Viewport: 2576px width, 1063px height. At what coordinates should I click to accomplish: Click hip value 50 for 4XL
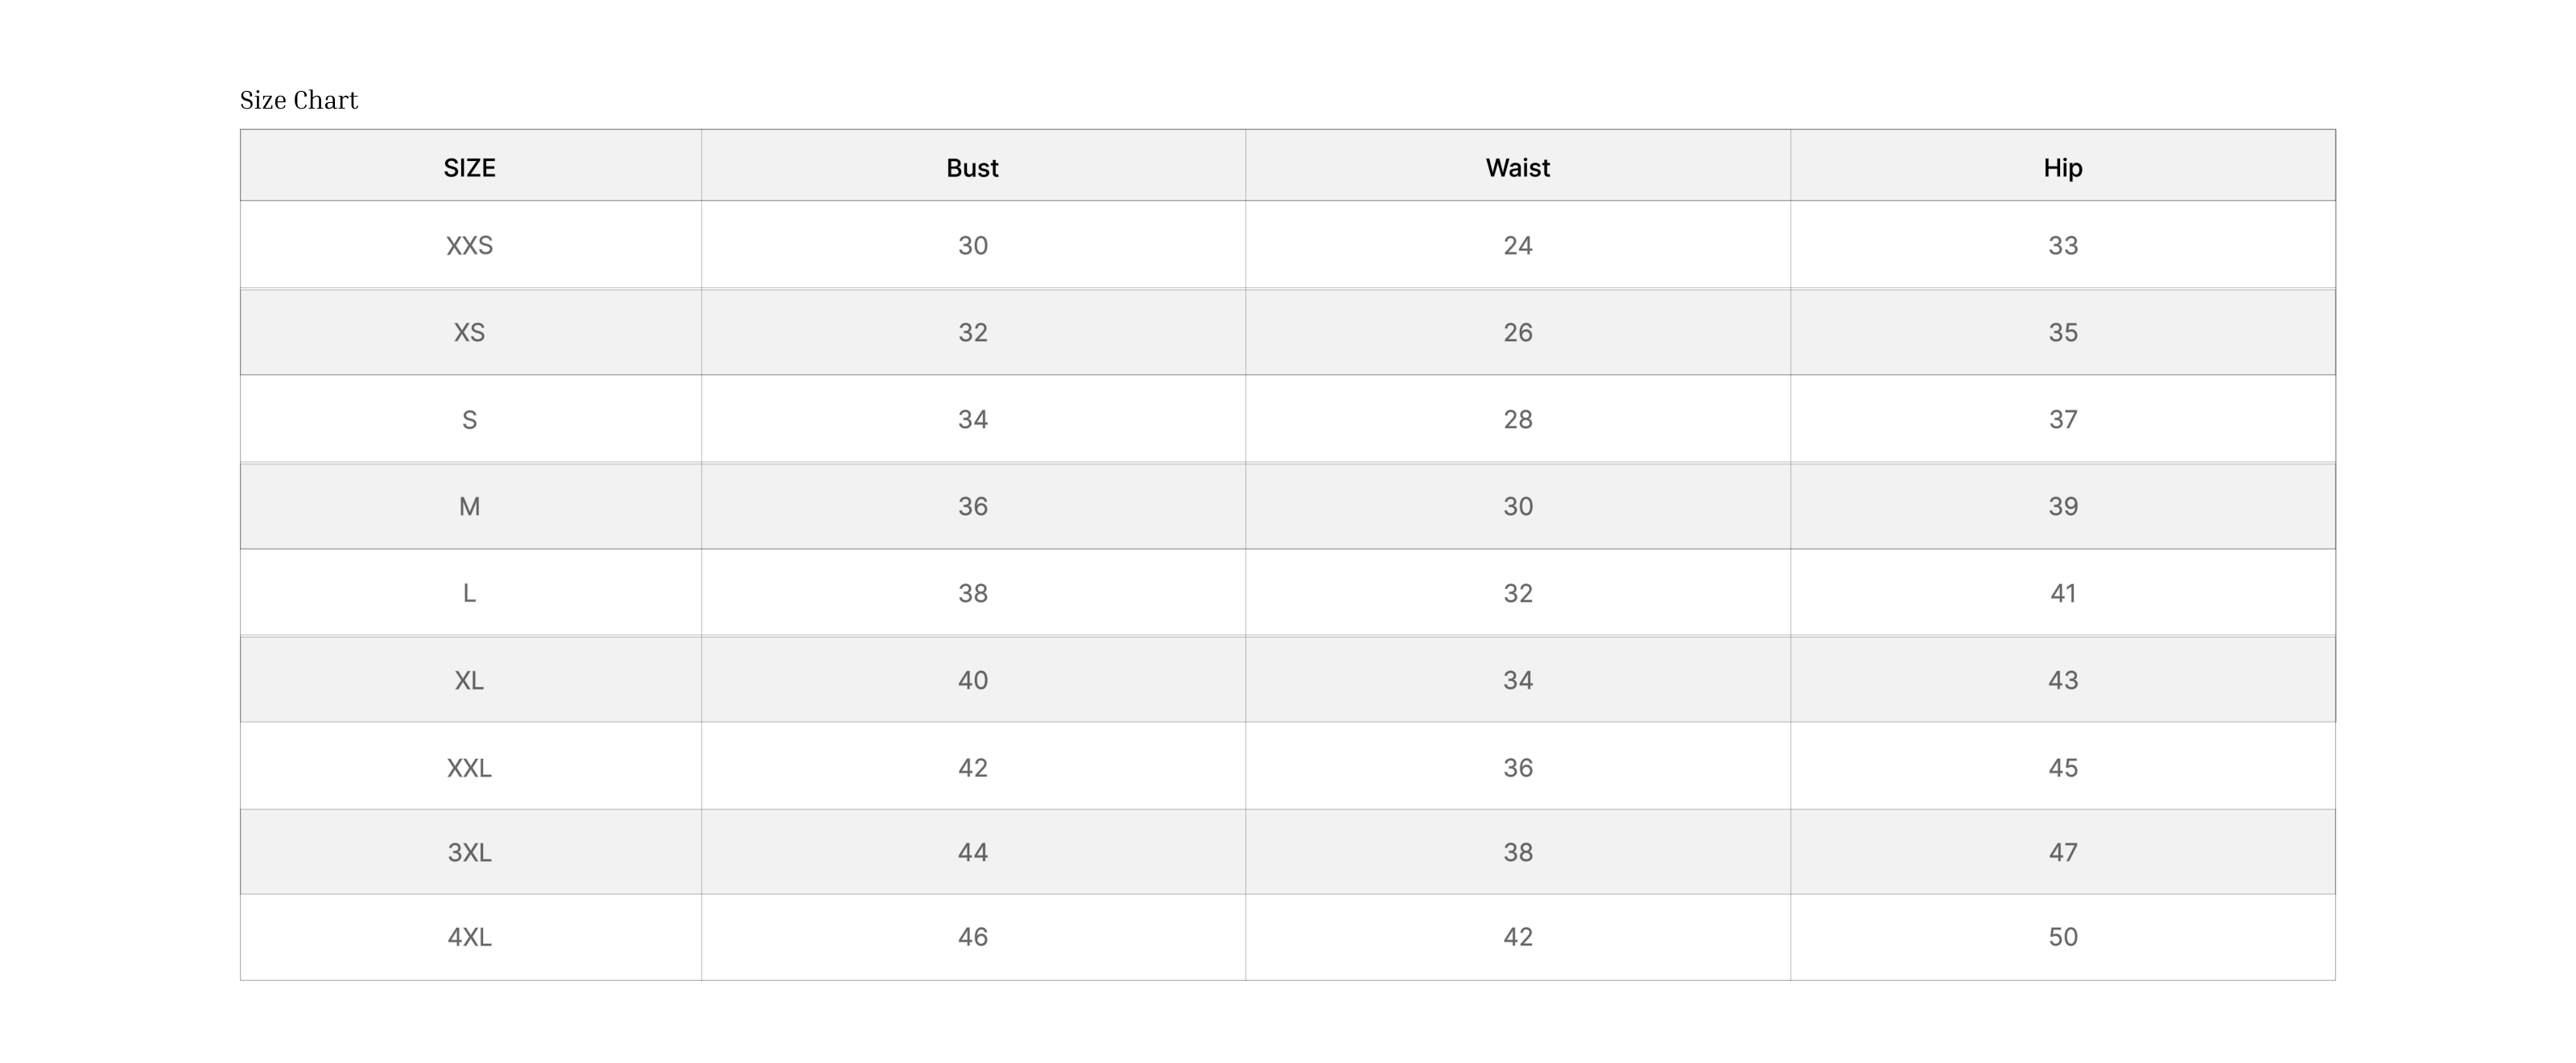2062,937
